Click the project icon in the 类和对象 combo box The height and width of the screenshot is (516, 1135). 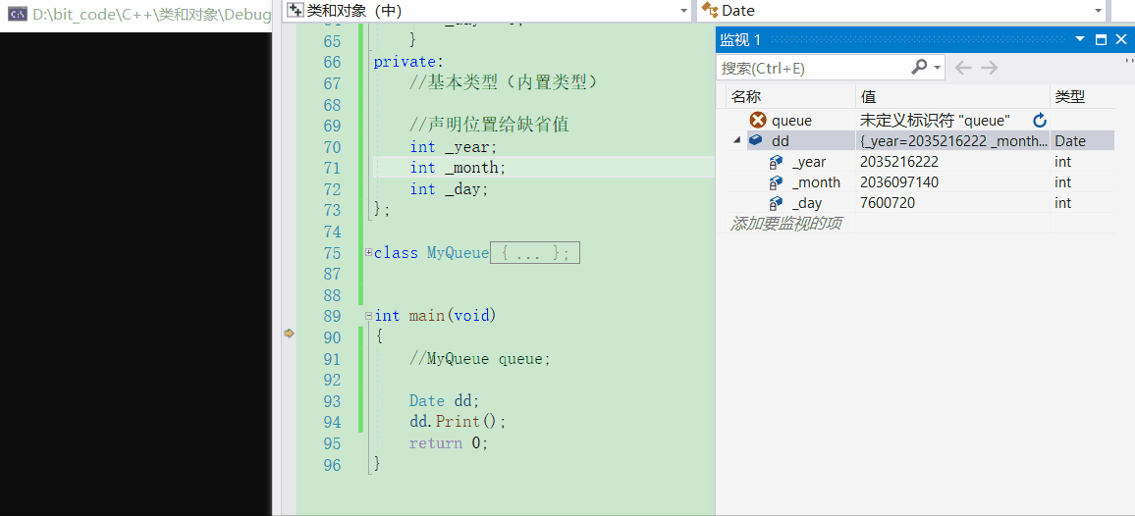(x=296, y=10)
